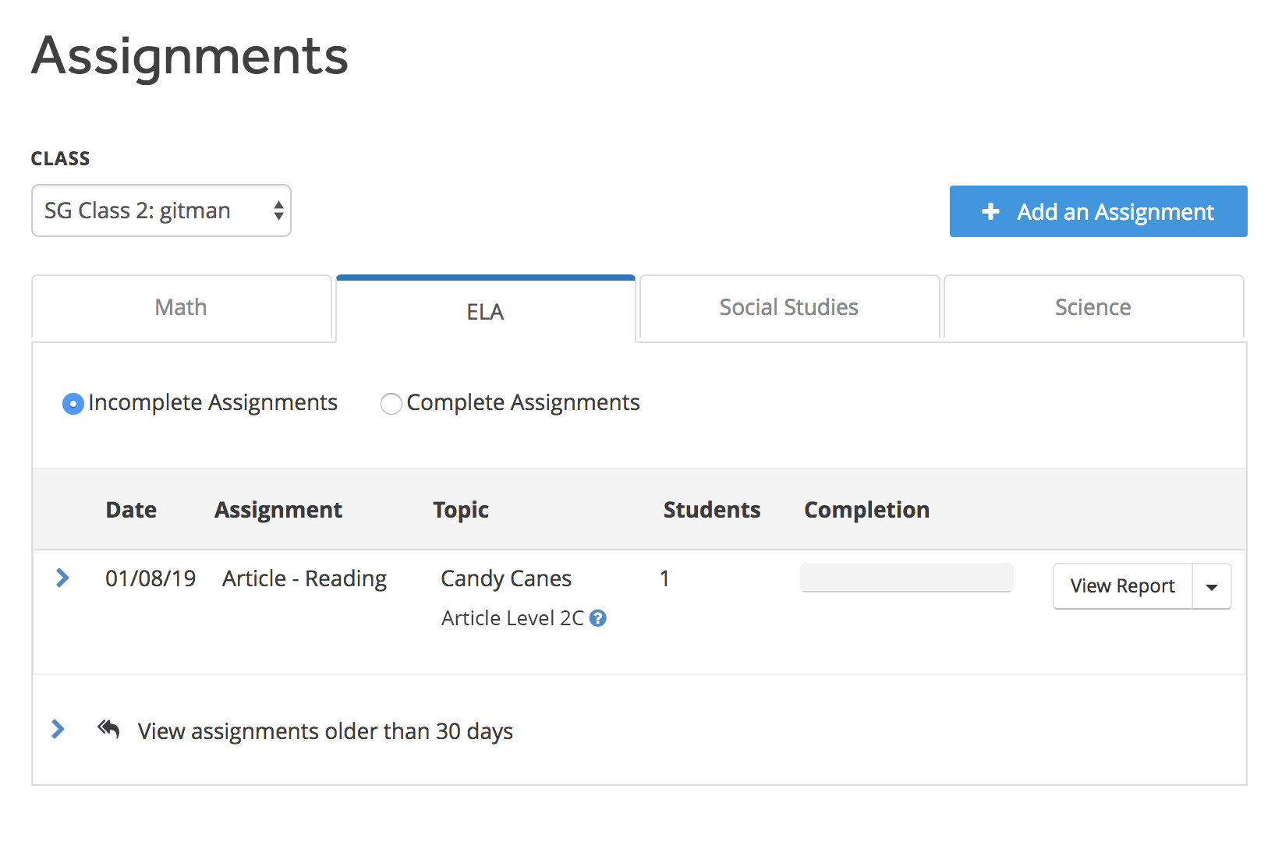This screenshot has height=856, width=1282.
Task: Select Complete Assignments radio button
Action: 391,404
